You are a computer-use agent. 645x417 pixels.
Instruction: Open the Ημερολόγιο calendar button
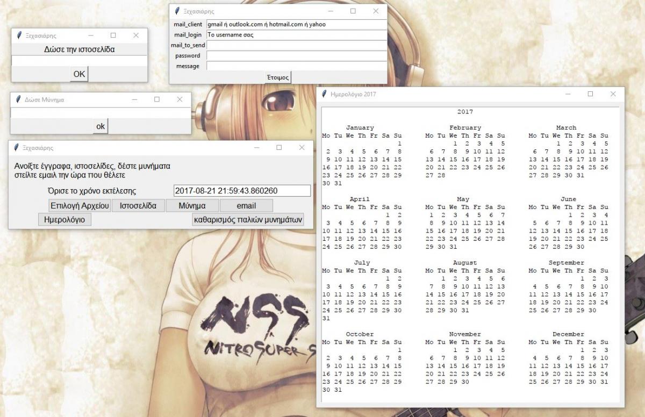(65, 219)
